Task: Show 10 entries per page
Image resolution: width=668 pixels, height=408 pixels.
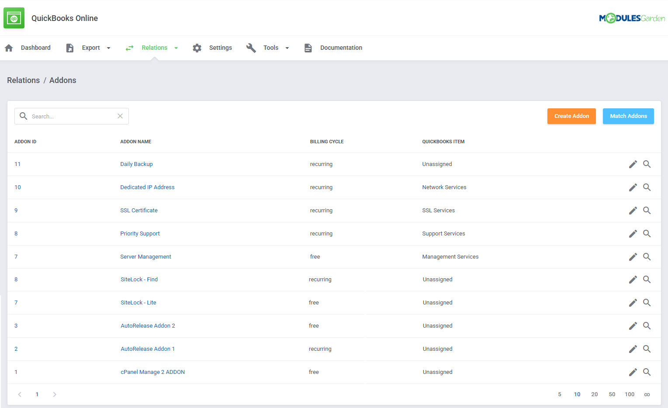Action: click(577, 394)
